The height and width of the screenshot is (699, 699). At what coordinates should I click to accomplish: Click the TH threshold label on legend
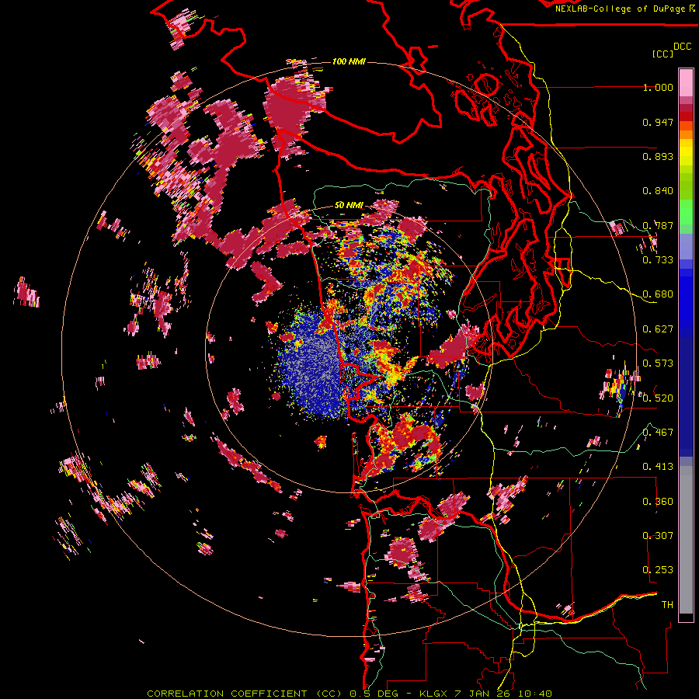[667, 605]
